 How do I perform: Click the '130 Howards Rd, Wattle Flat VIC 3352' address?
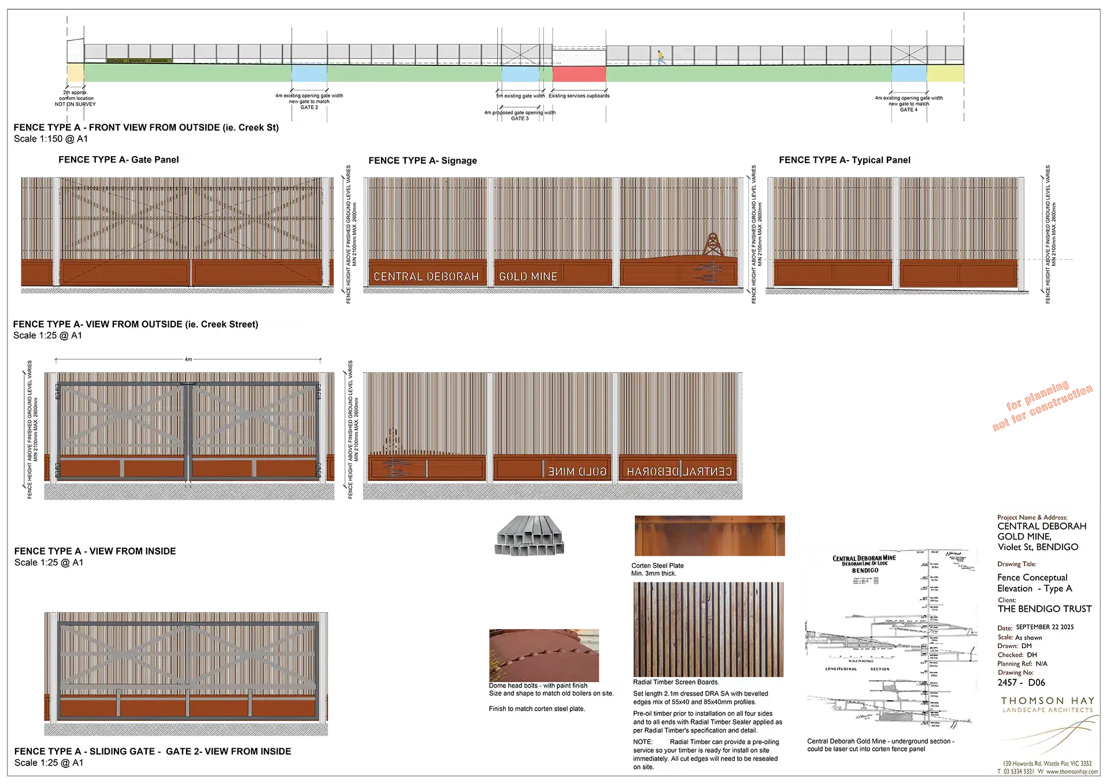click(x=1048, y=764)
